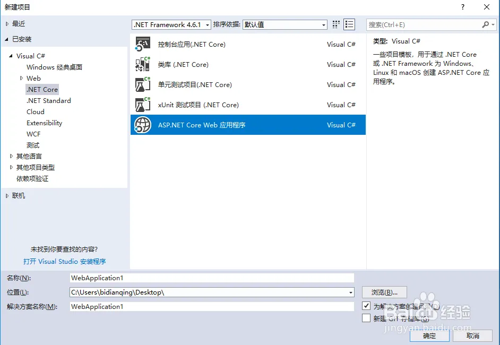Select the Extensibility category

tap(45, 123)
